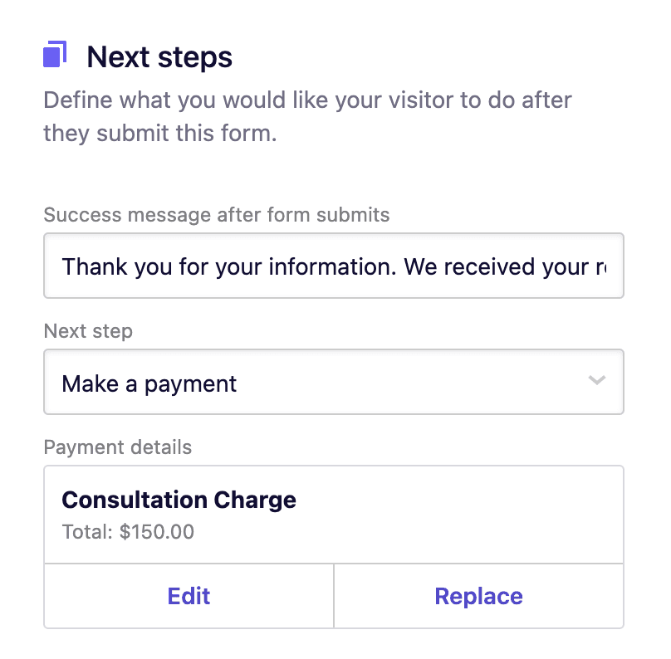671x659 pixels.
Task: Click the Next step field label
Action: pyautogui.click(x=88, y=331)
